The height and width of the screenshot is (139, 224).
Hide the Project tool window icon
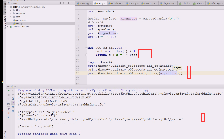click(73, 3)
